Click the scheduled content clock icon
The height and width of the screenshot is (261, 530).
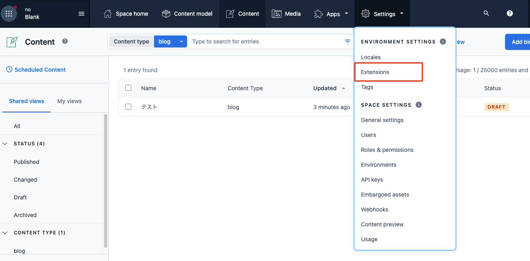point(9,70)
